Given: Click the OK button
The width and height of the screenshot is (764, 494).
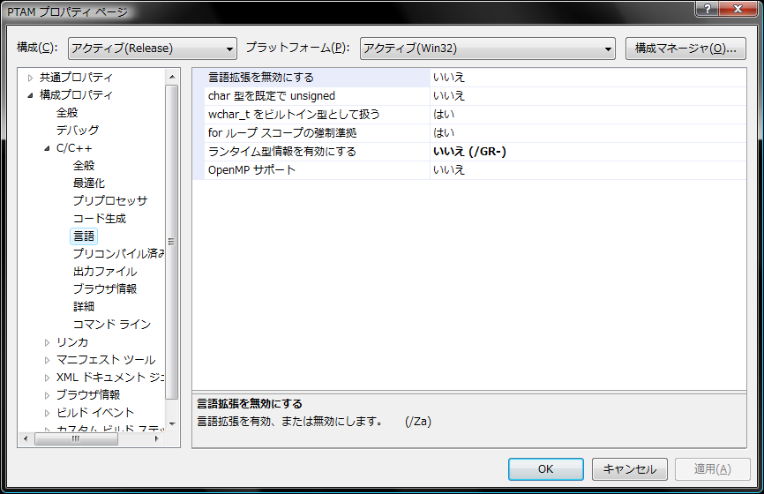Looking at the screenshot, I should pyautogui.click(x=545, y=469).
